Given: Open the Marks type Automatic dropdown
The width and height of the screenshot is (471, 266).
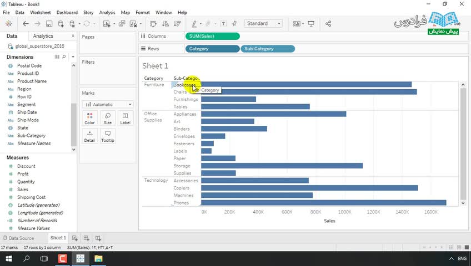Looking at the screenshot, I should tap(108, 104).
